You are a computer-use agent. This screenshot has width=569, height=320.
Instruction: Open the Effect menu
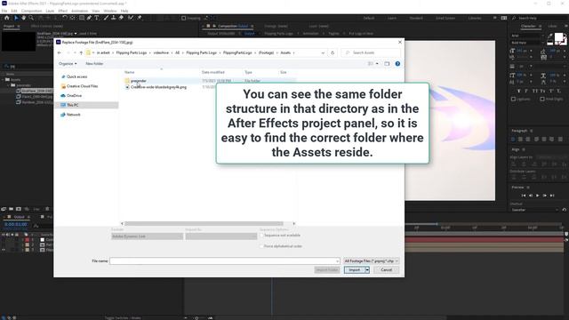click(x=63, y=11)
